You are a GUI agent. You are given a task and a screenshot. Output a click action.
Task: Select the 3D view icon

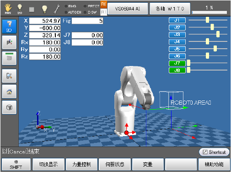point(9,26)
